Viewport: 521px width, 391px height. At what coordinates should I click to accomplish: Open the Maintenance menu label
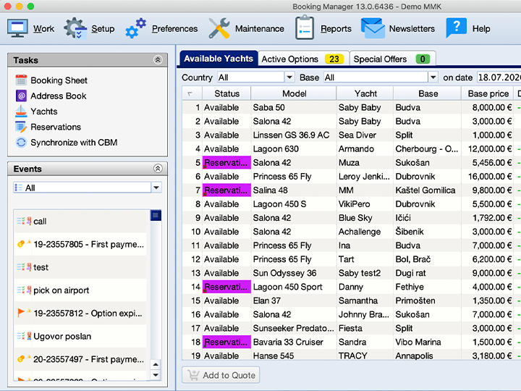pos(260,28)
